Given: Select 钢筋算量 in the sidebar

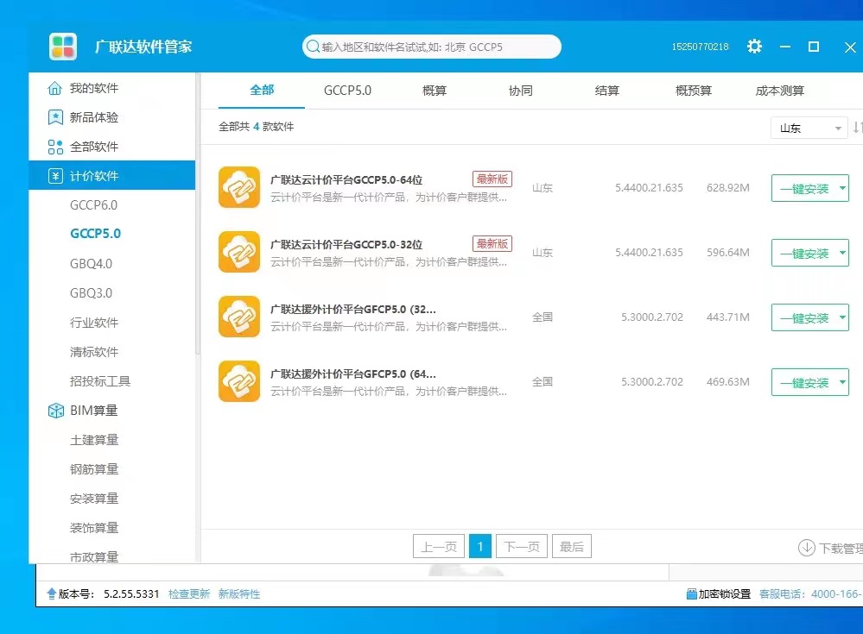Looking at the screenshot, I should pyautogui.click(x=94, y=469).
